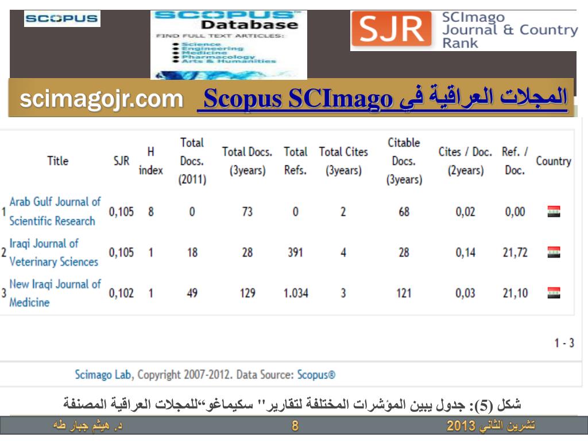588x441 pixels.
Task: Click the Title column header
Action: point(58,161)
